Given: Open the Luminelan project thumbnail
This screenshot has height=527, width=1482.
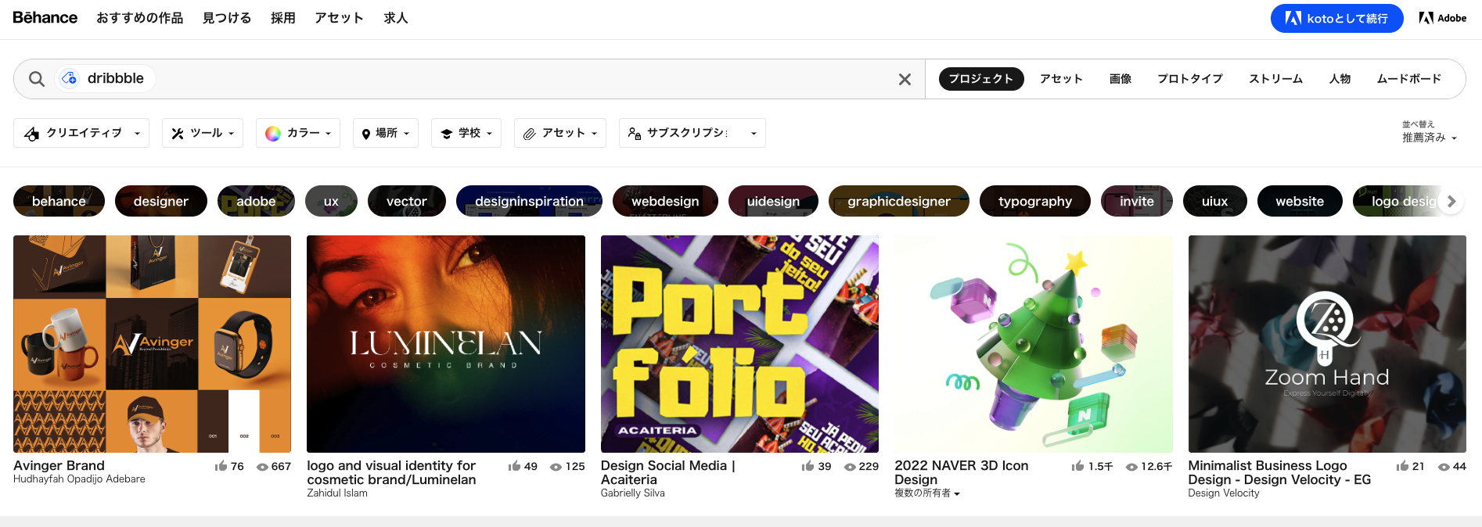Looking at the screenshot, I should 445,343.
